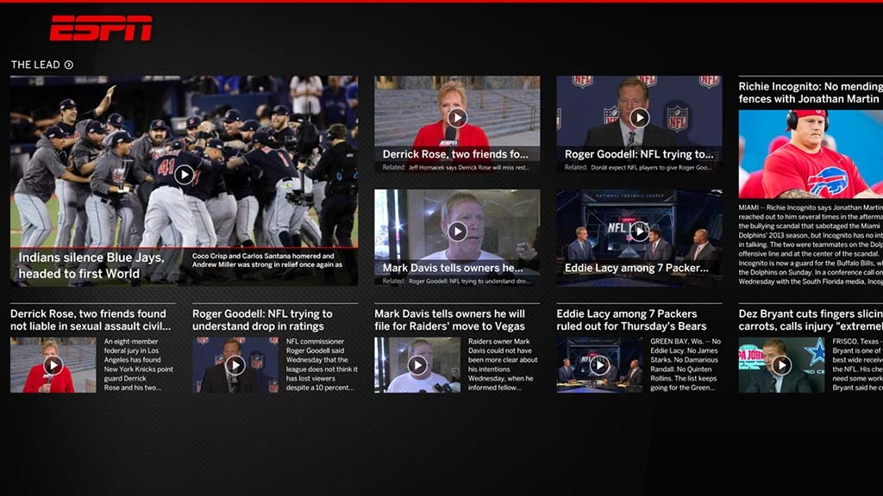The height and width of the screenshot is (496, 883).
Task: Play the video under the Derrick Rose lawsuit story
Action: (x=53, y=365)
